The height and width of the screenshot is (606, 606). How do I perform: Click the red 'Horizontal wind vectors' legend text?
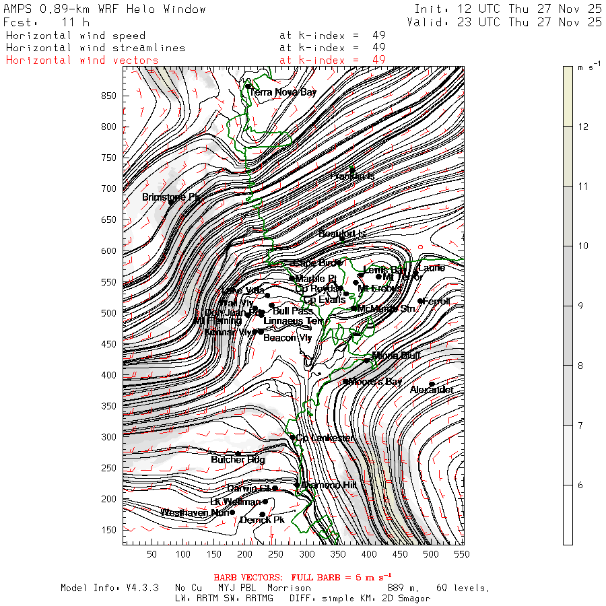tap(82, 61)
